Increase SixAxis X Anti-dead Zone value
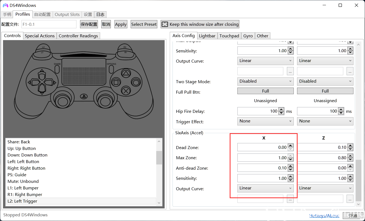 (291, 166)
